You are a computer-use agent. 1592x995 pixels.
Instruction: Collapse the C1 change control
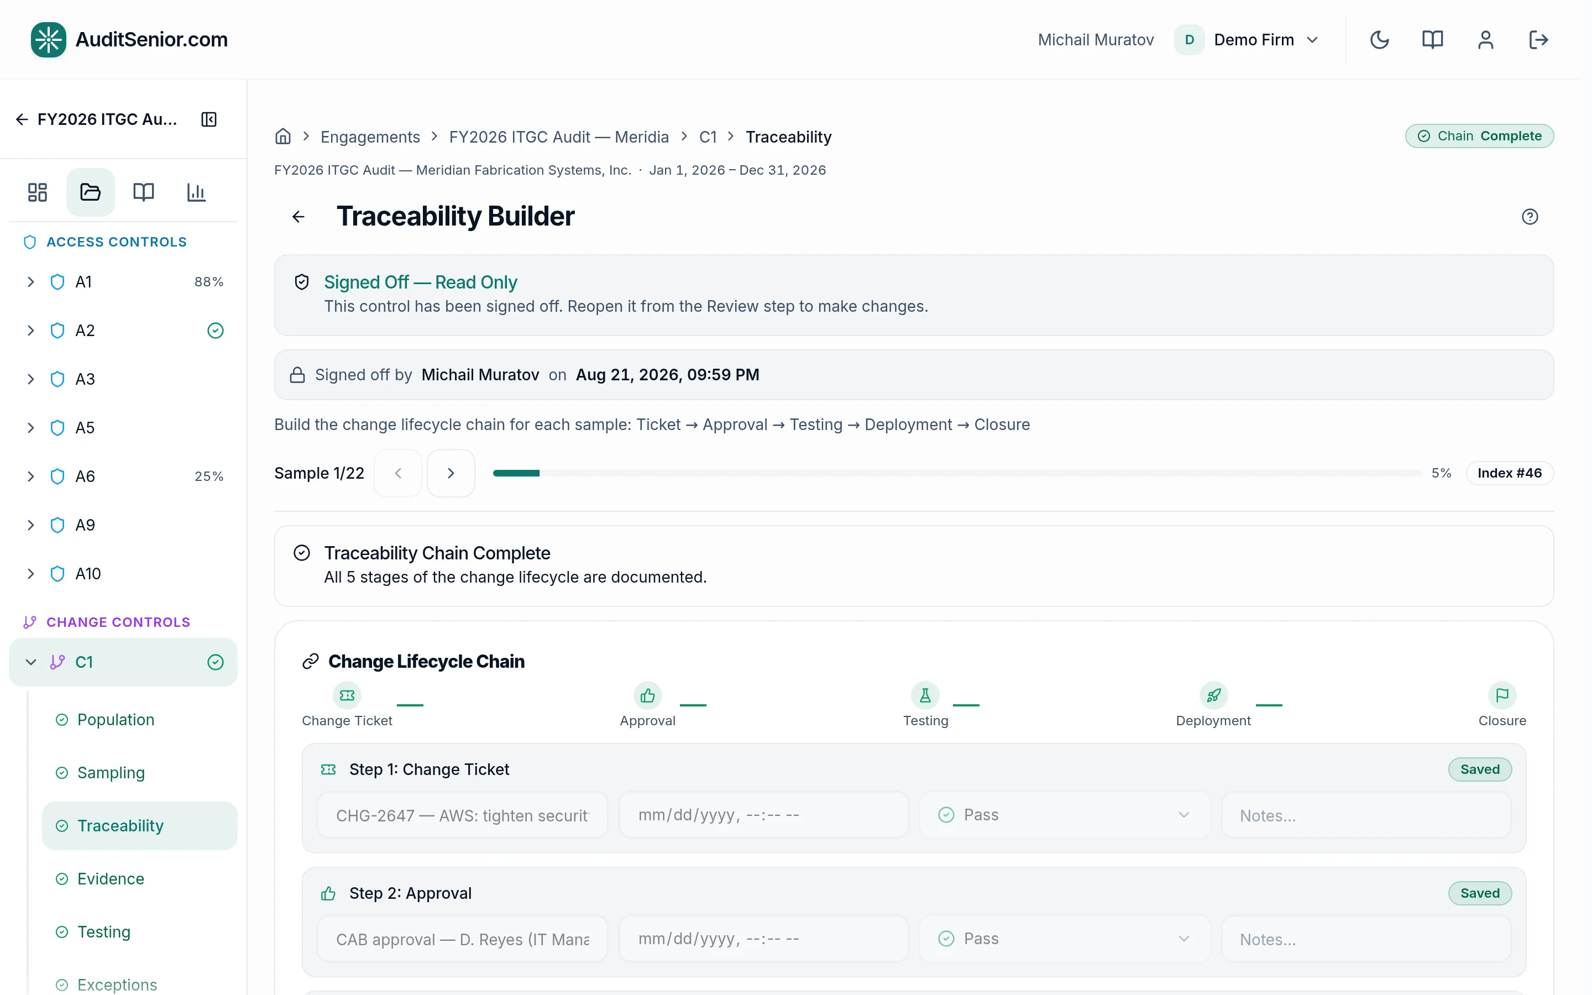30,662
